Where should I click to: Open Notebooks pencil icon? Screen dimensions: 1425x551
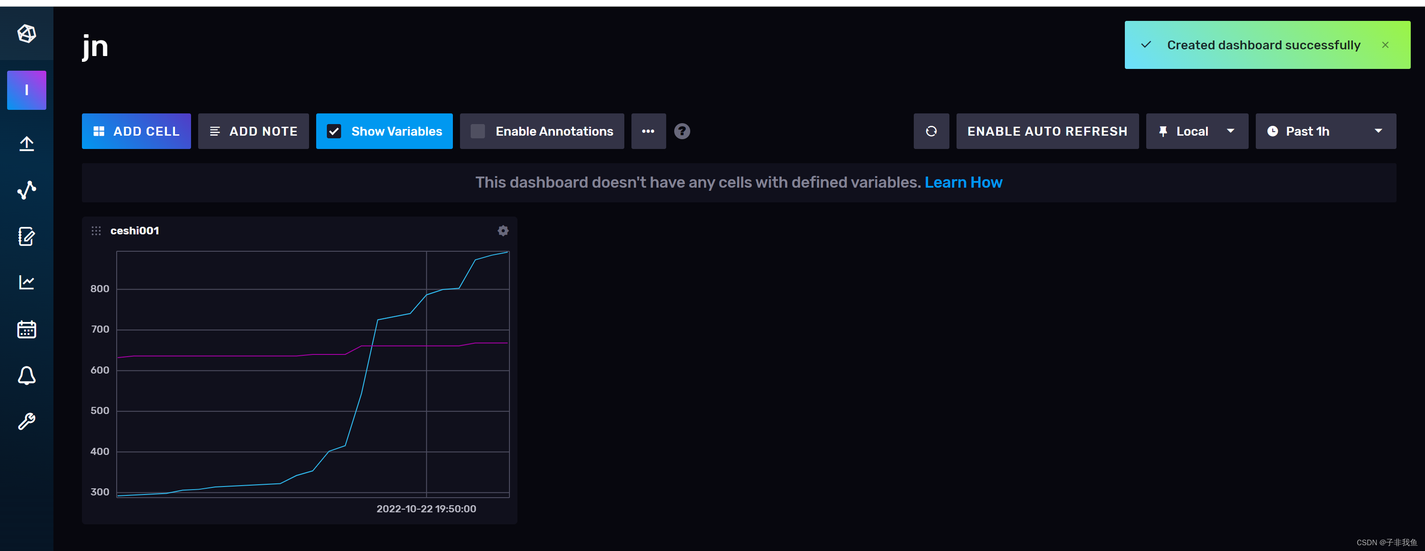click(27, 237)
